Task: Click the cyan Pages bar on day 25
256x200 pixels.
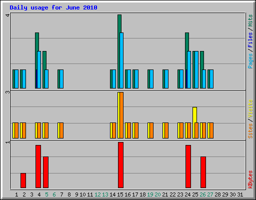Action: tap(196, 69)
